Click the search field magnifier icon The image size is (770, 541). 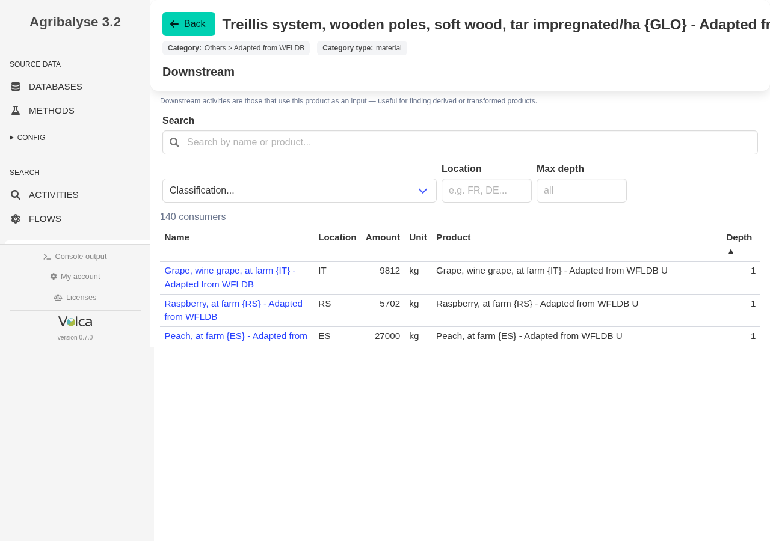tap(174, 142)
